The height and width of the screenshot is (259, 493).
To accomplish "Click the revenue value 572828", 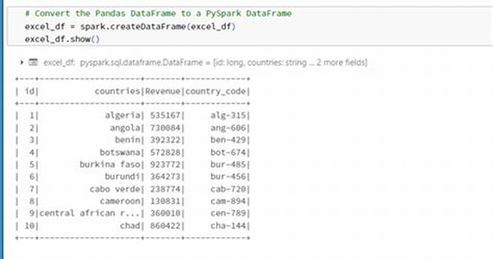I will click(165, 152).
